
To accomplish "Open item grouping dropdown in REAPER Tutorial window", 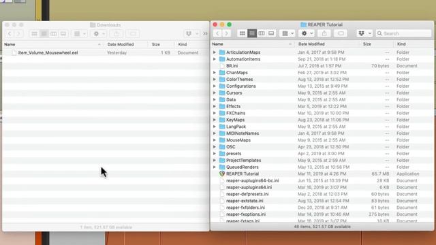I will pos(287,33).
